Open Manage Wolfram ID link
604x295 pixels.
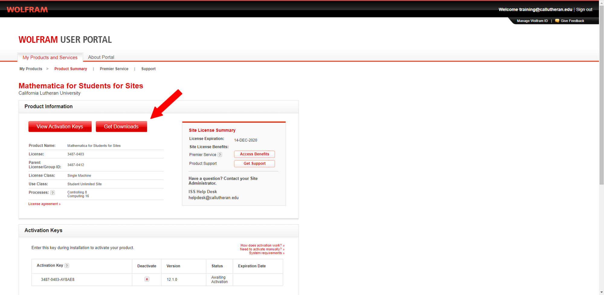[532, 21]
